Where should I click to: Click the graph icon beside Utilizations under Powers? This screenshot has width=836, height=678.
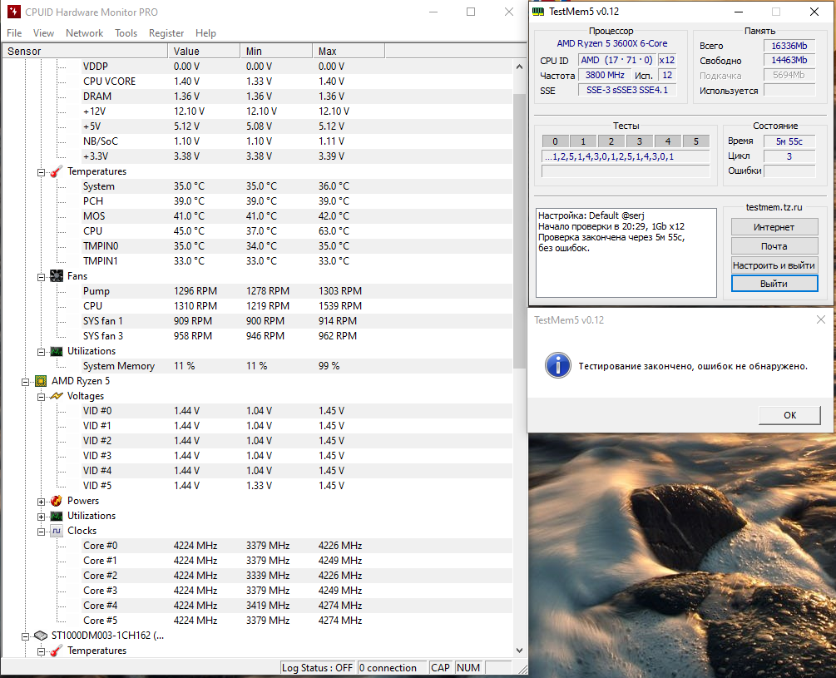click(57, 516)
